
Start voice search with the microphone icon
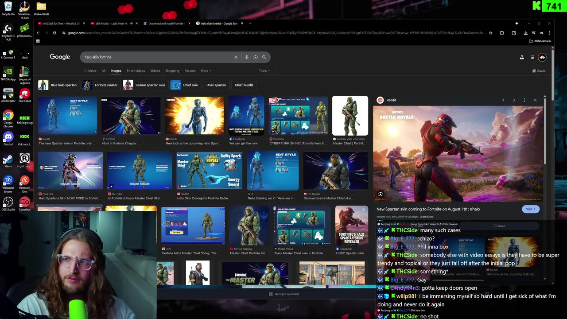click(x=247, y=57)
